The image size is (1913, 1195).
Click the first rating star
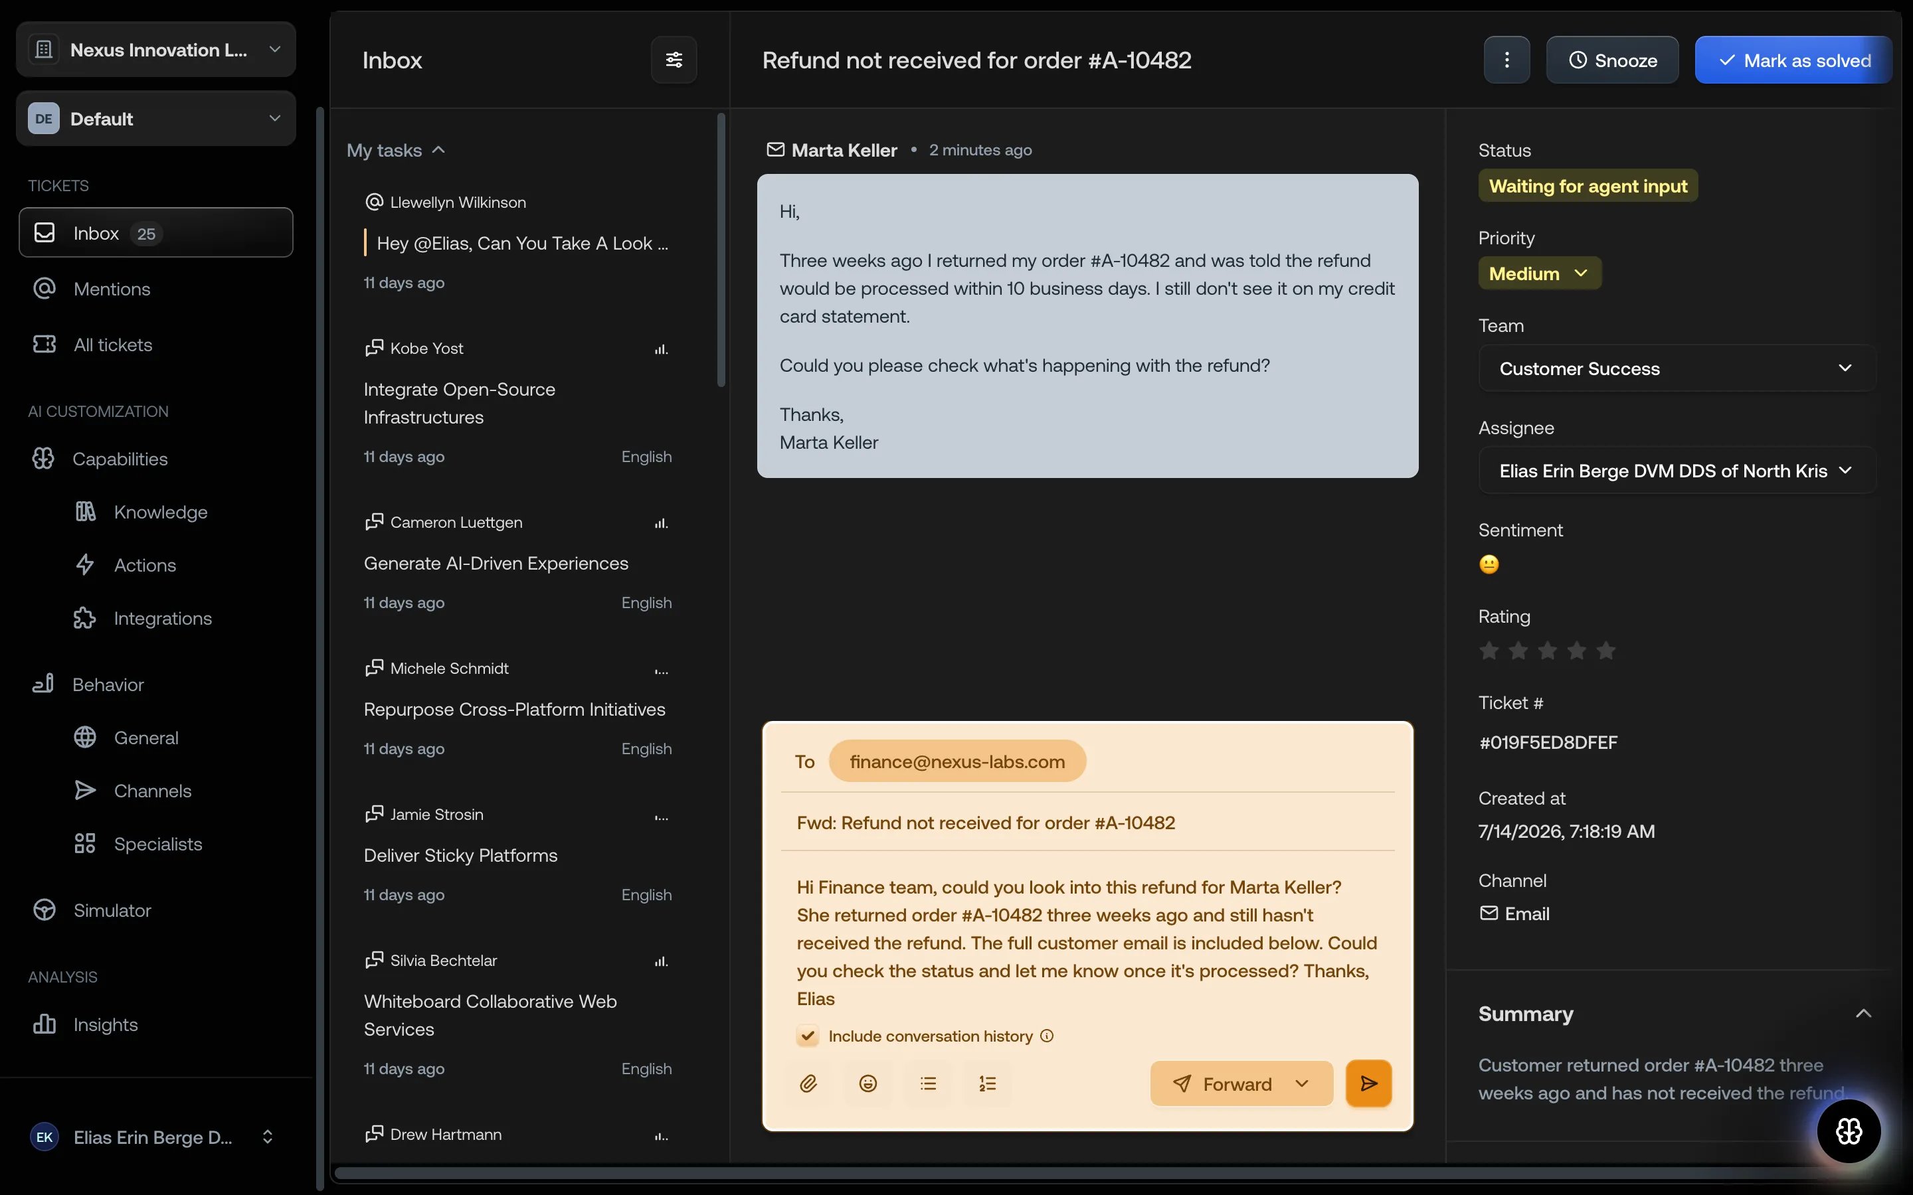(1489, 651)
